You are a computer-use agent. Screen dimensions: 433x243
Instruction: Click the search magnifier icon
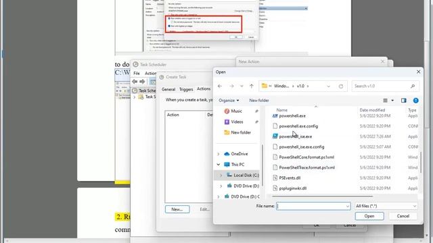pos(413,86)
